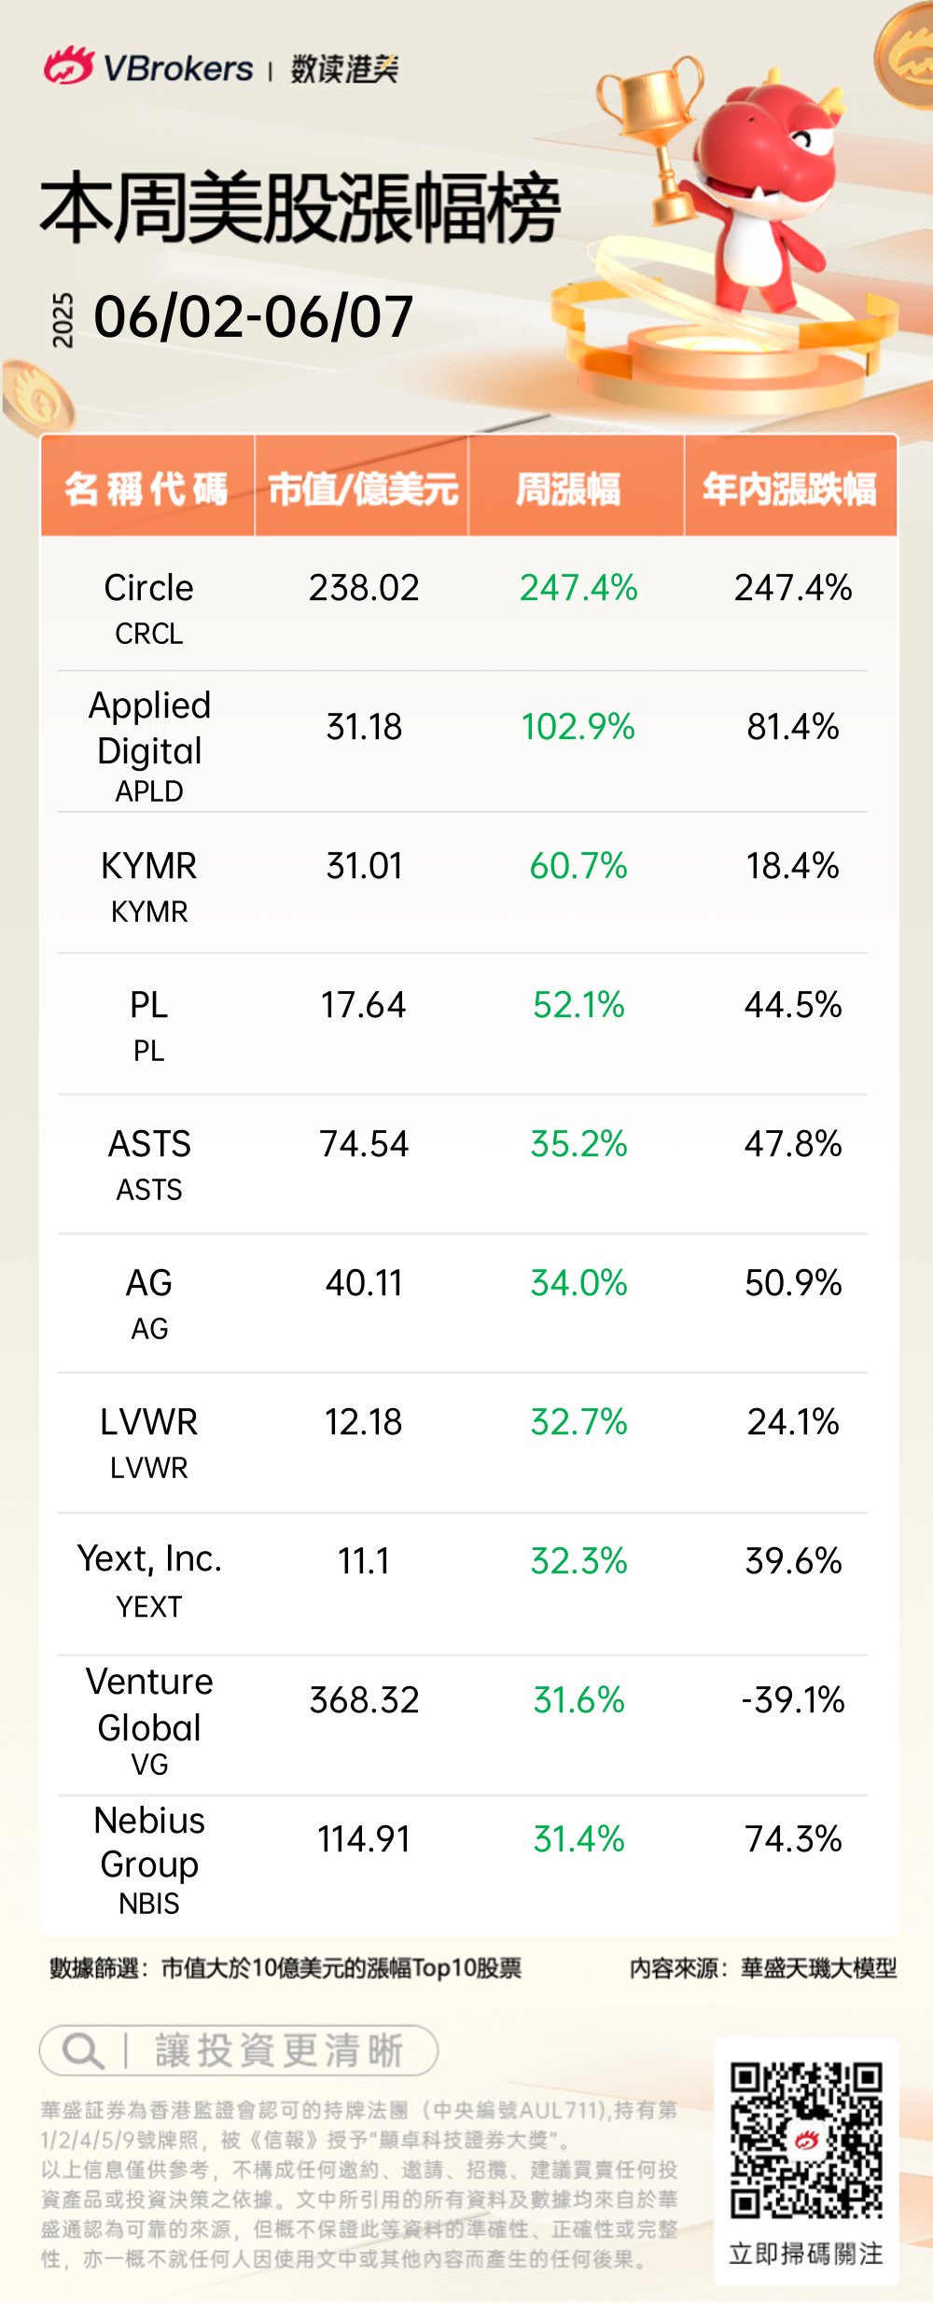Click the 立即掃碼關注 label
This screenshot has width=933, height=2304.
(806, 2254)
